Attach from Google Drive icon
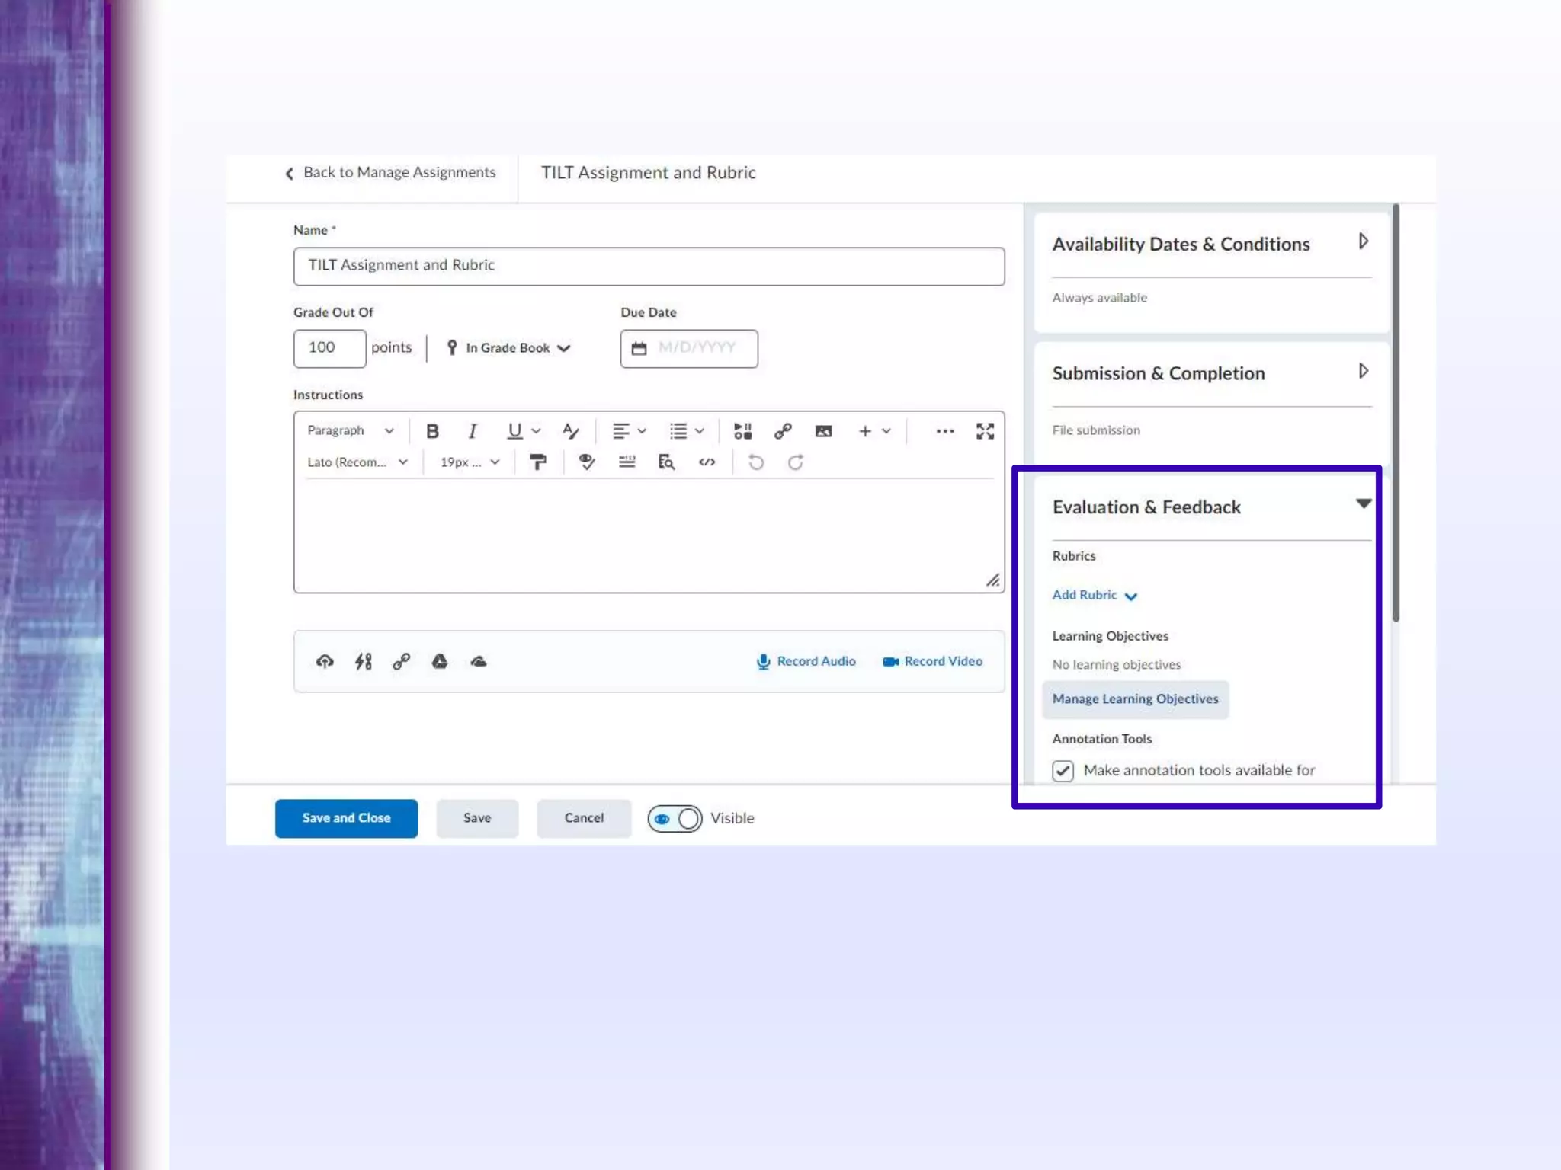Screen dimensions: 1561x1170 pos(440,661)
